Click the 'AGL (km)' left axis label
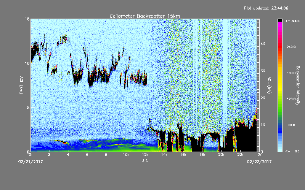 (21, 85)
